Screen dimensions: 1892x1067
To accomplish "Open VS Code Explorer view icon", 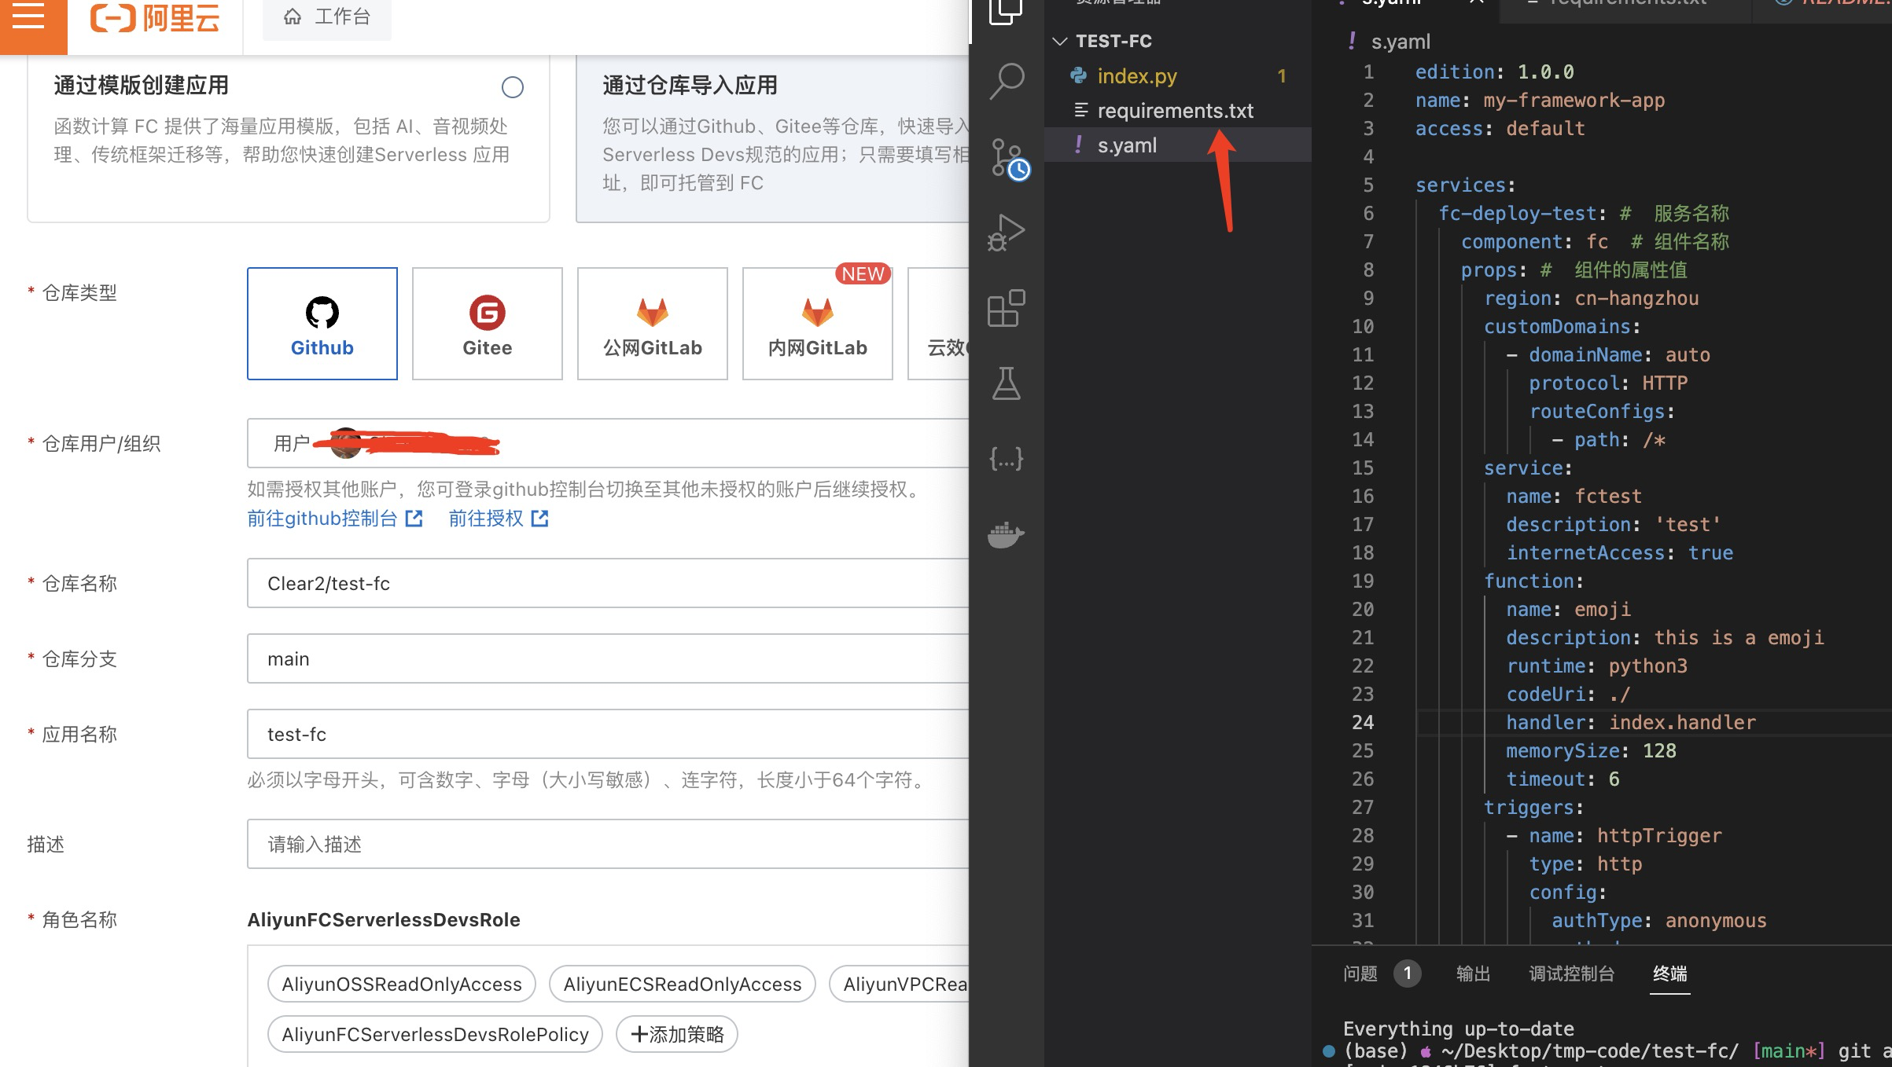I will [1007, 11].
